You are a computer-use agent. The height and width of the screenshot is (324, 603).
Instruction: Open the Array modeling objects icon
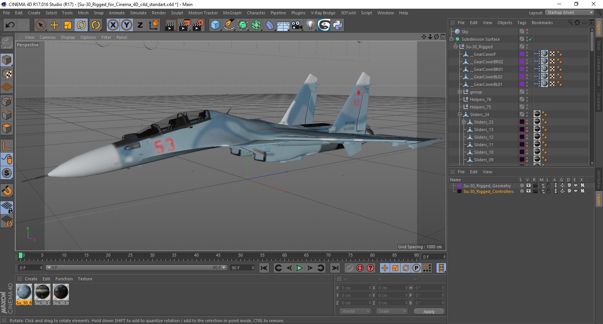point(256,25)
